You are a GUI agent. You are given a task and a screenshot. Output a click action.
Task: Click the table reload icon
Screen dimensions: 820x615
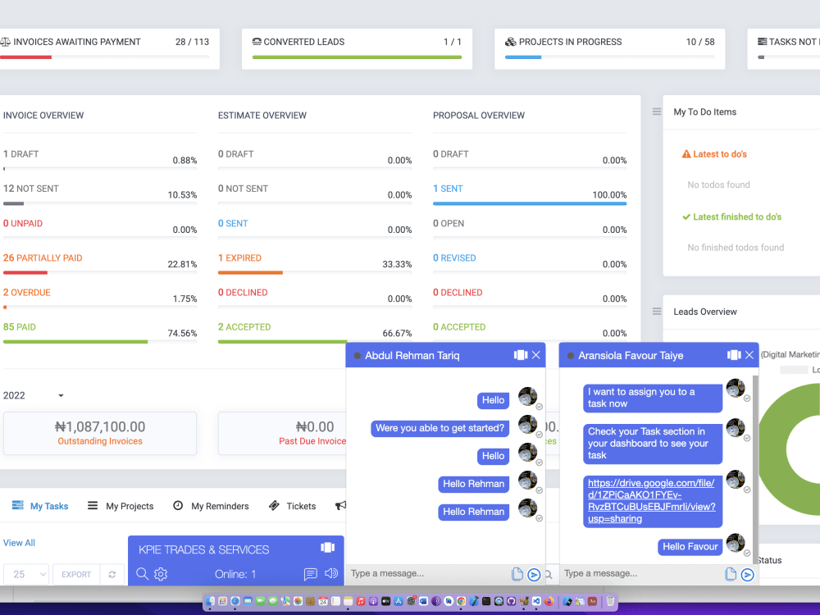112,574
